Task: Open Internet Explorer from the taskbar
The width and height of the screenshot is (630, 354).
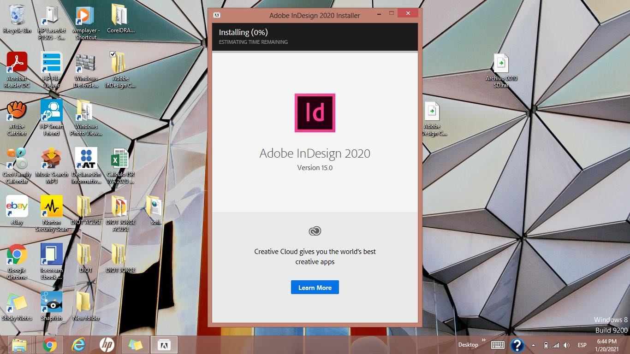Action: [78, 345]
